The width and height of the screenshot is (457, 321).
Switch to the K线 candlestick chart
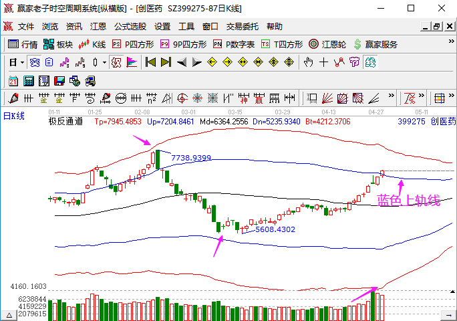92,44
